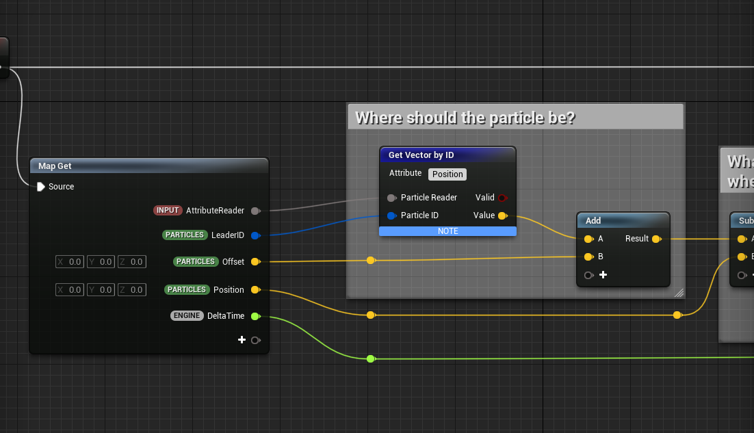Select the blue LeaderID particle pin

[256, 235]
